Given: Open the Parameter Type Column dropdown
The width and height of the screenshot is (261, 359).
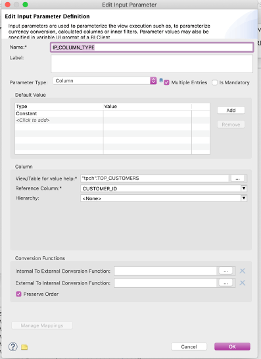Looking at the screenshot, I should point(105,81).
